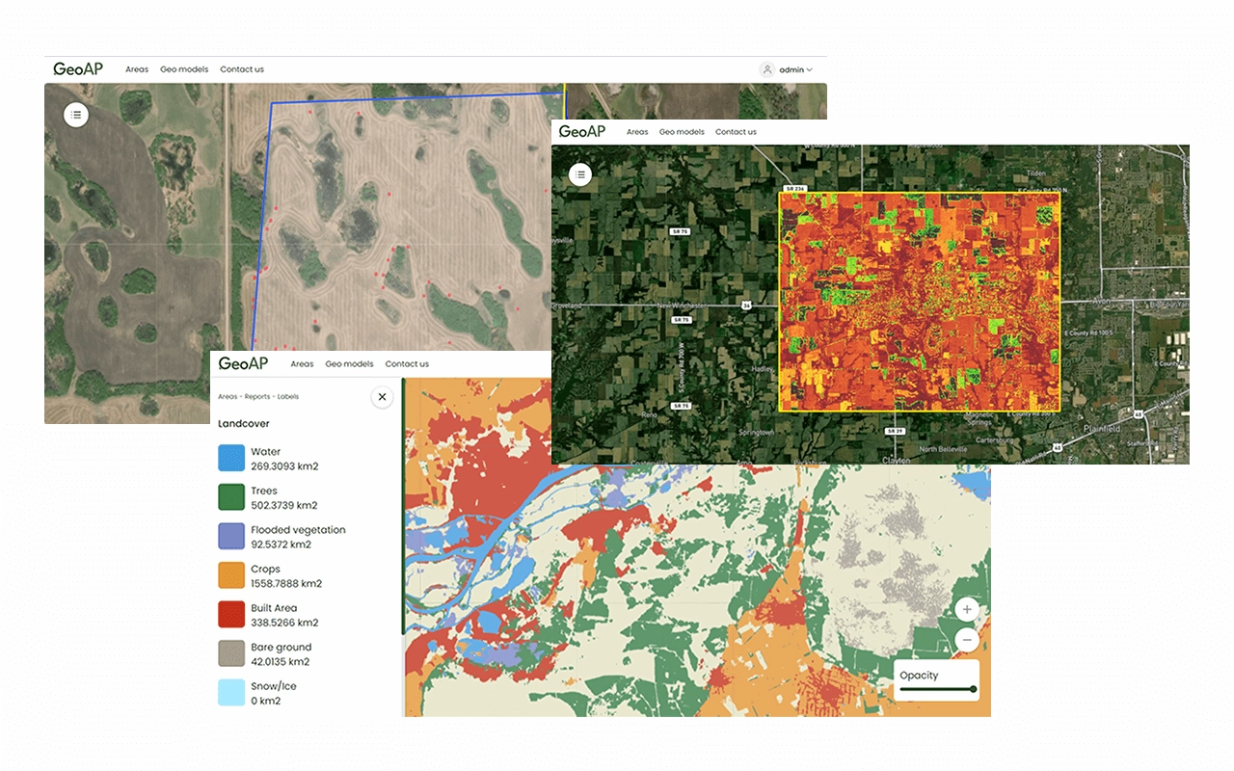Open Geo models in the admin window's navbar

[184, 69]
